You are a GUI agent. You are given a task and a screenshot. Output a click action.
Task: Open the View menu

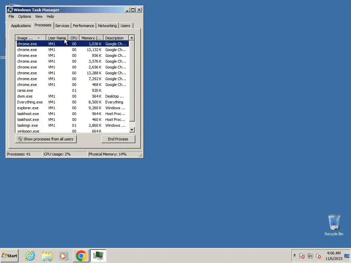pyautogui.click(x=39, y=16)
